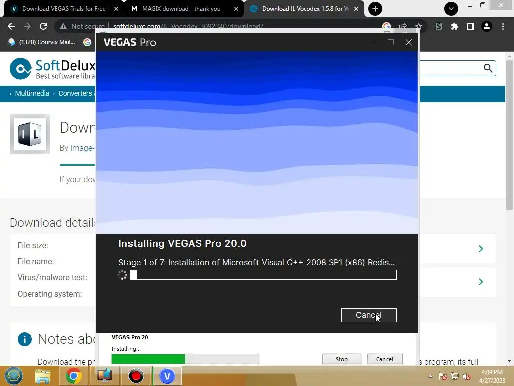Open File Explorer from taskbar
Screen dimensions: 514x386
click(43, 376)
